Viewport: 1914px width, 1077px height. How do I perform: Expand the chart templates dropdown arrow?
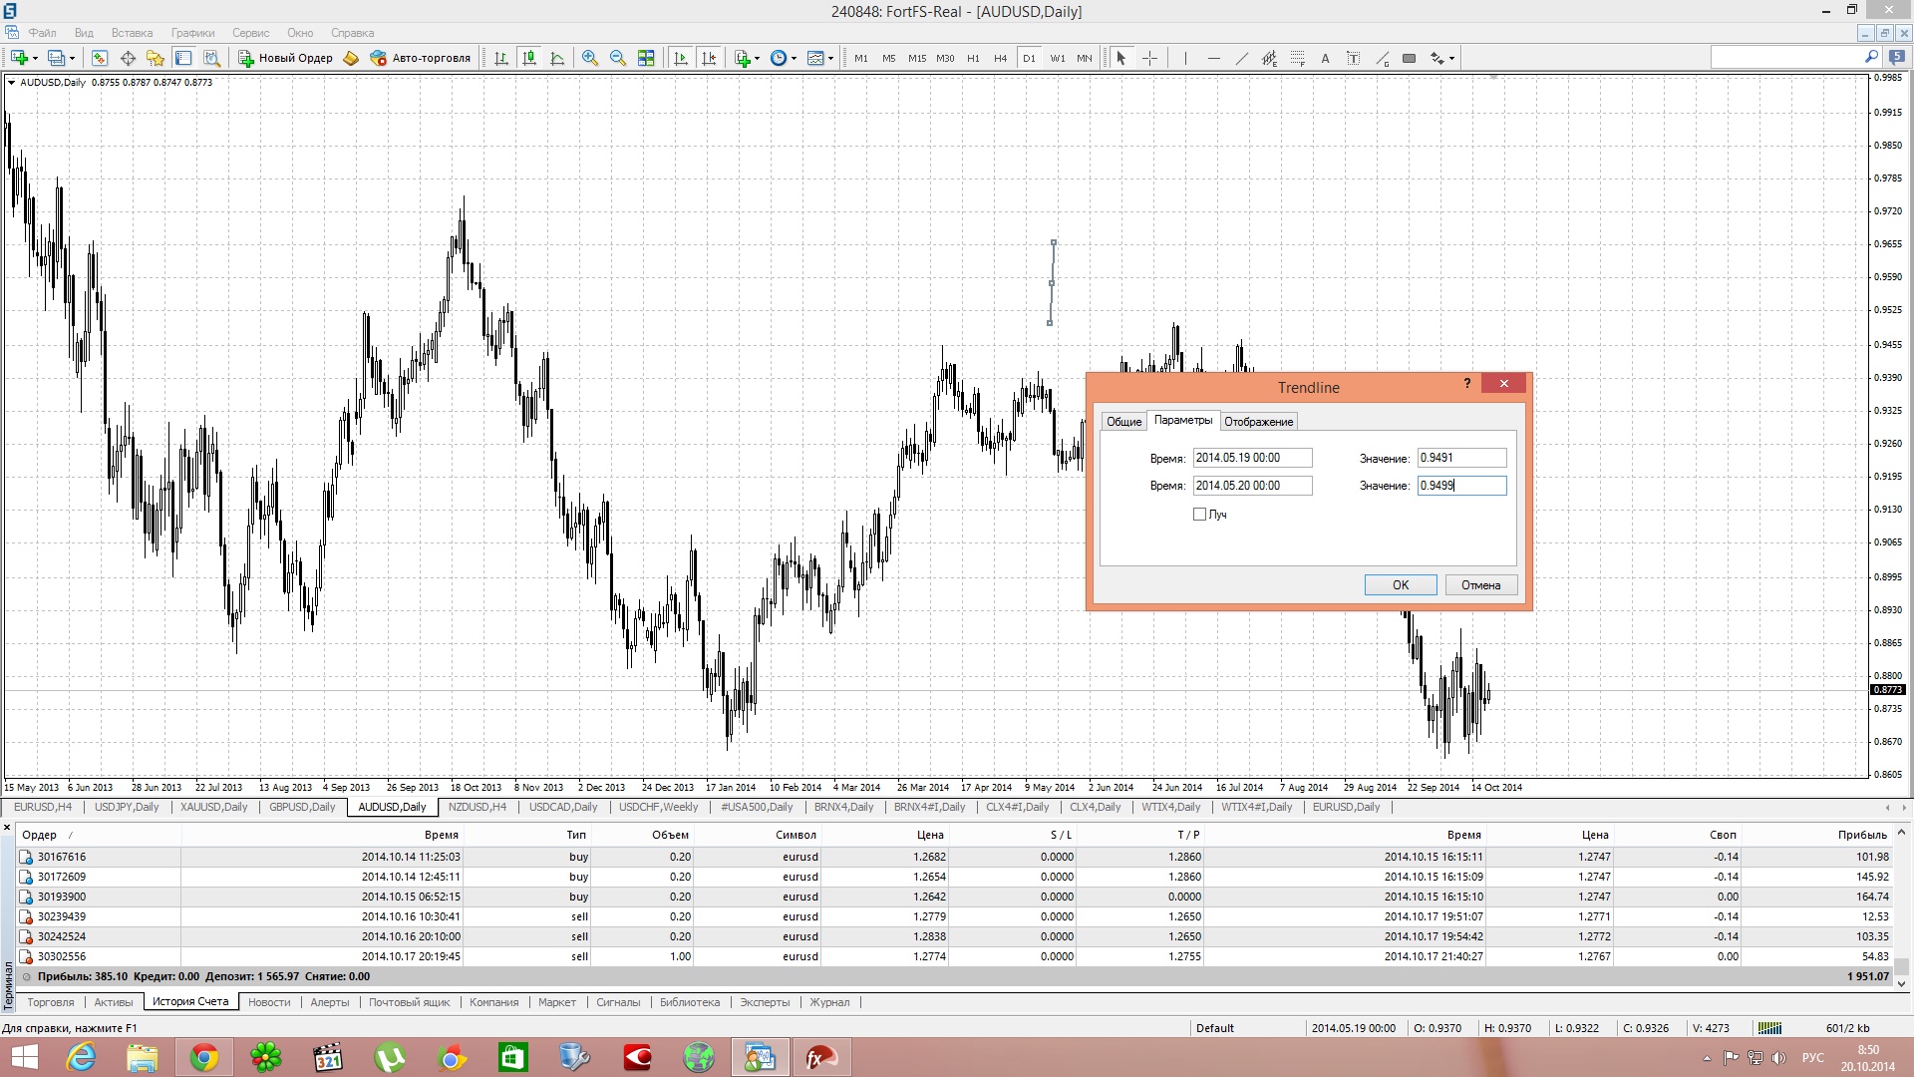coord(830,58)
